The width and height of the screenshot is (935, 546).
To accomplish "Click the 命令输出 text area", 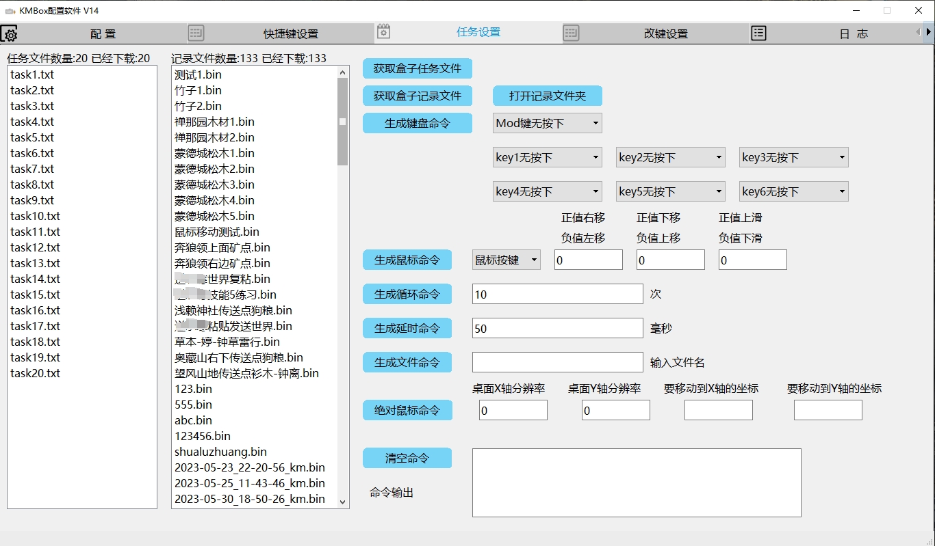I will (637, 482).
